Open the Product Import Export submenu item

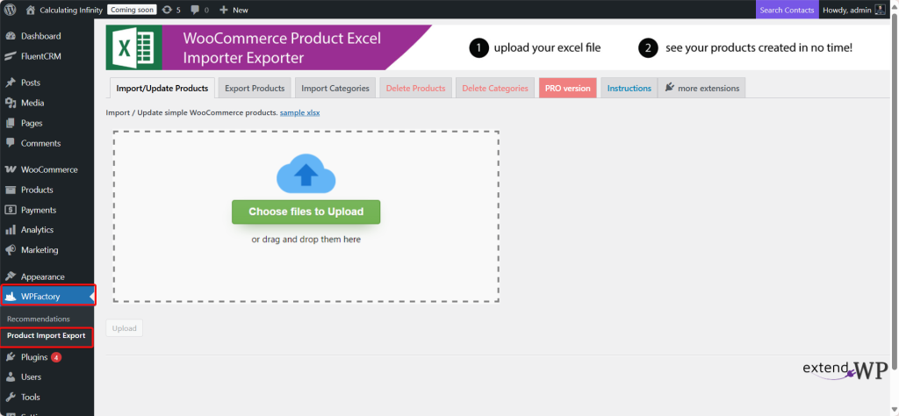pyautogui.click(x=46, y=336)
